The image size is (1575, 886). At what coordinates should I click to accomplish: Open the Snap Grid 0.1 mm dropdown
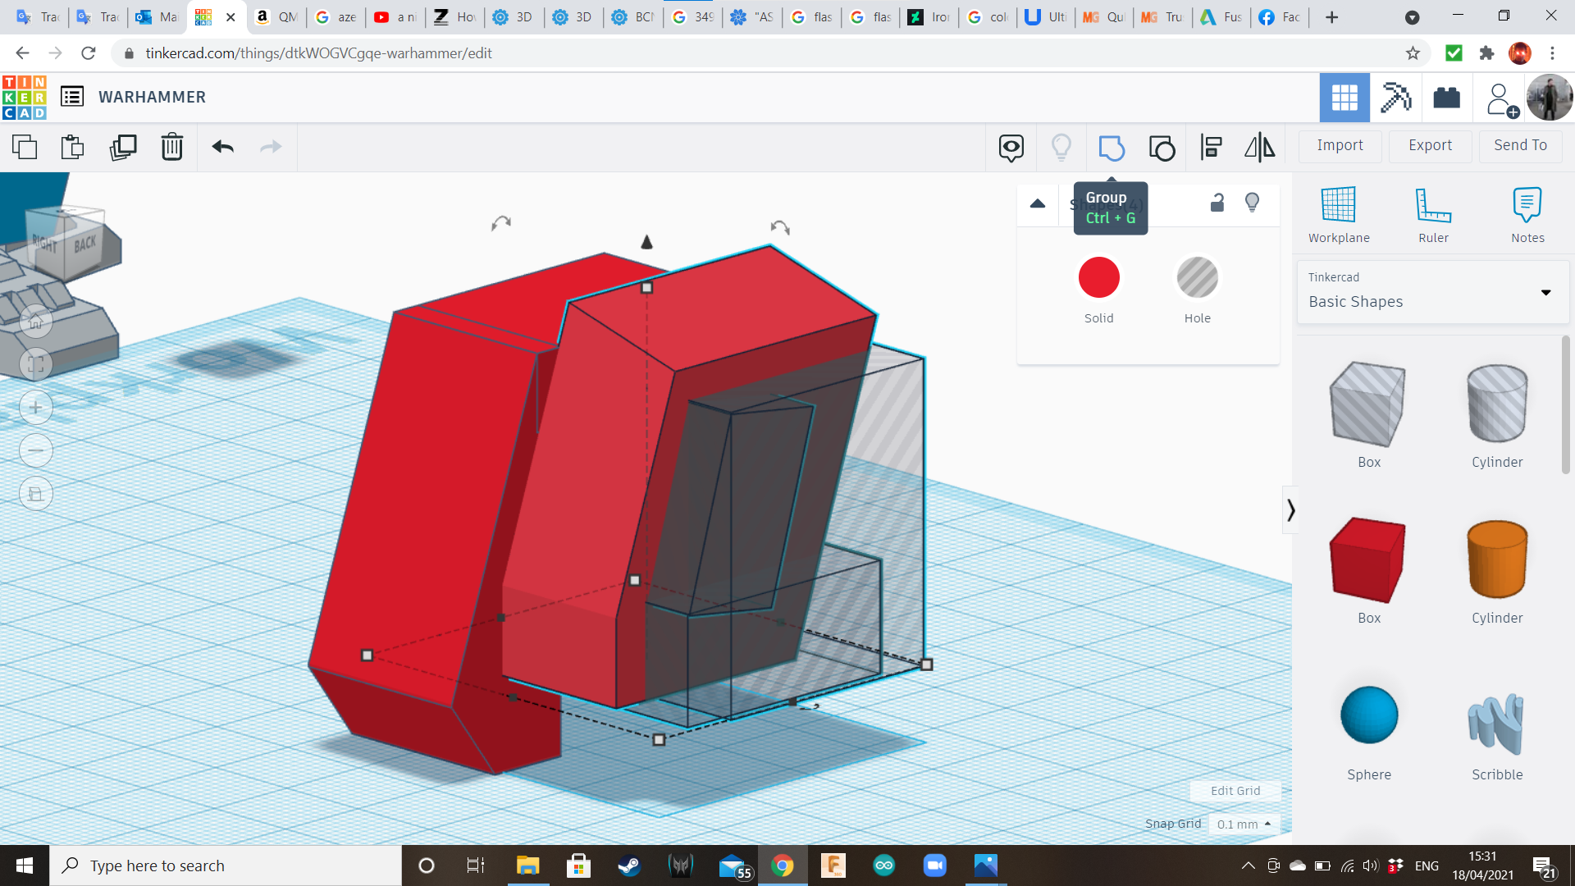point(1244,824)
